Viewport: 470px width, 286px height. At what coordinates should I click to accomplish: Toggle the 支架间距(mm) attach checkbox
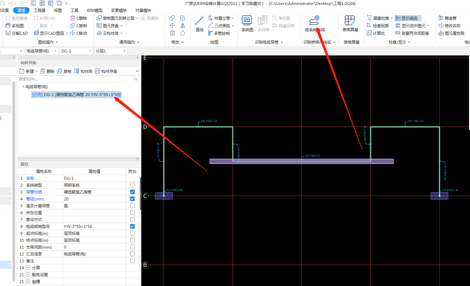click(132, 247)
